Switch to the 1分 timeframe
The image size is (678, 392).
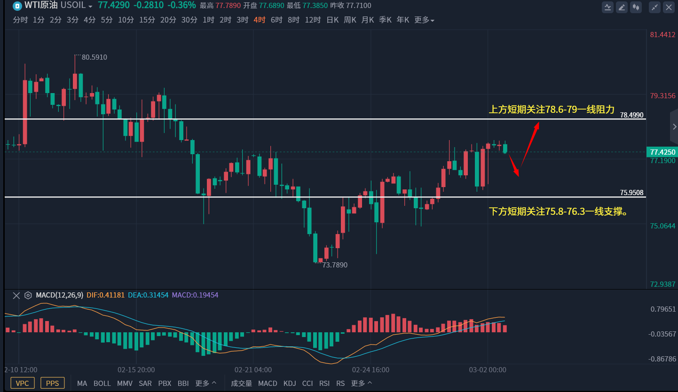point(39,20)
